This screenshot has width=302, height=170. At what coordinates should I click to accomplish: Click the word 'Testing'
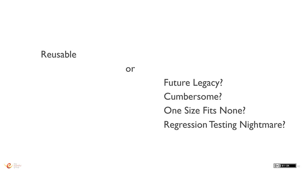pyautogui.click(x=223, y=125)
